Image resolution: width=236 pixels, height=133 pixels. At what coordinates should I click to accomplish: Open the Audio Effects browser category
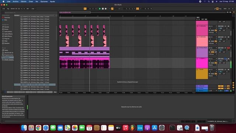coord(7,34)
